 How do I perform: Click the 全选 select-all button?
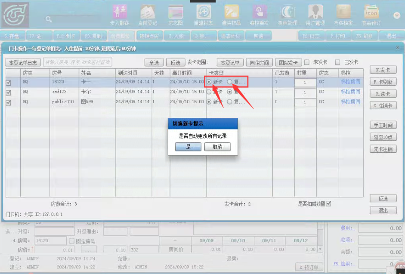(154, 62)
